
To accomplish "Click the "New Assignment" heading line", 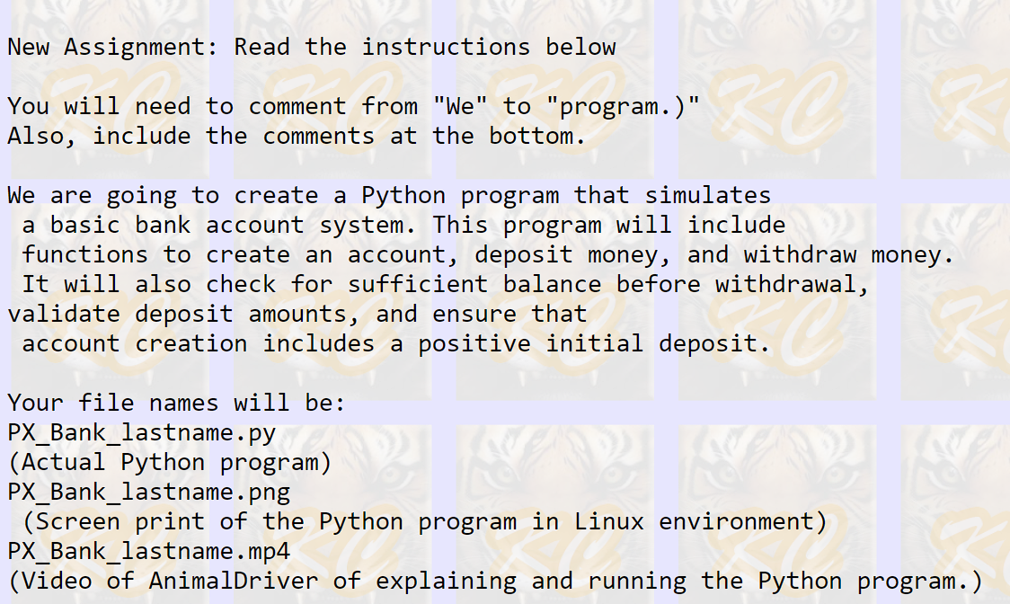I will [312, 47].
